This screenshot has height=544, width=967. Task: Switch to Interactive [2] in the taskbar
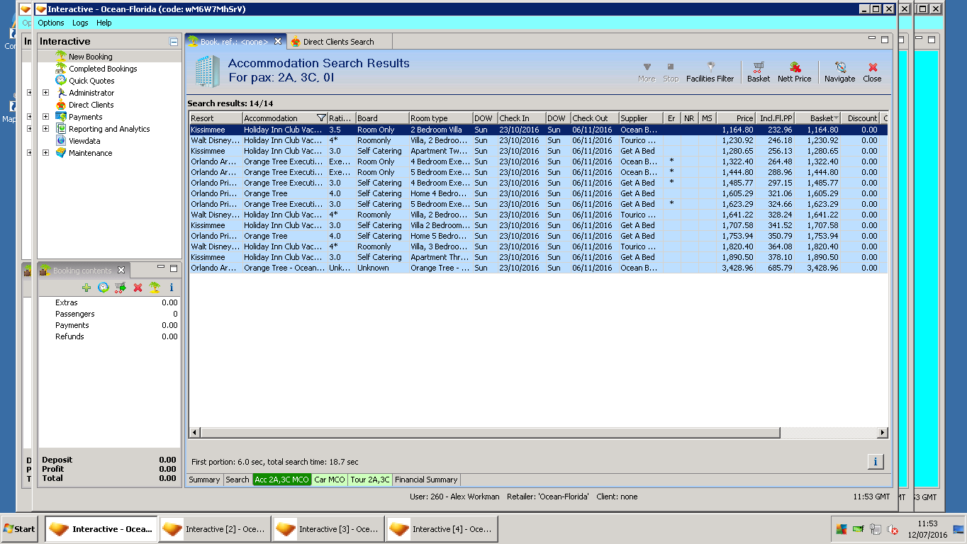tap(215, 529)
